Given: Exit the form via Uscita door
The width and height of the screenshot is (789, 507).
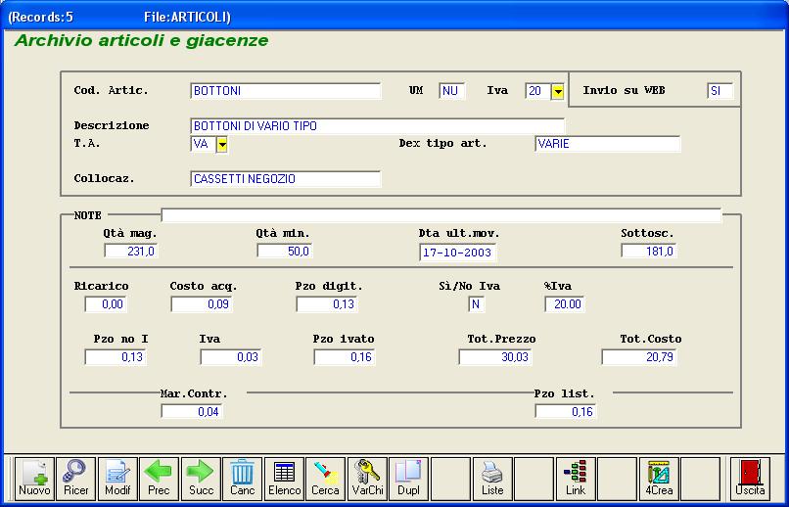Looking at the screenshot, I should pyautogui.click(x=750, y=479).
